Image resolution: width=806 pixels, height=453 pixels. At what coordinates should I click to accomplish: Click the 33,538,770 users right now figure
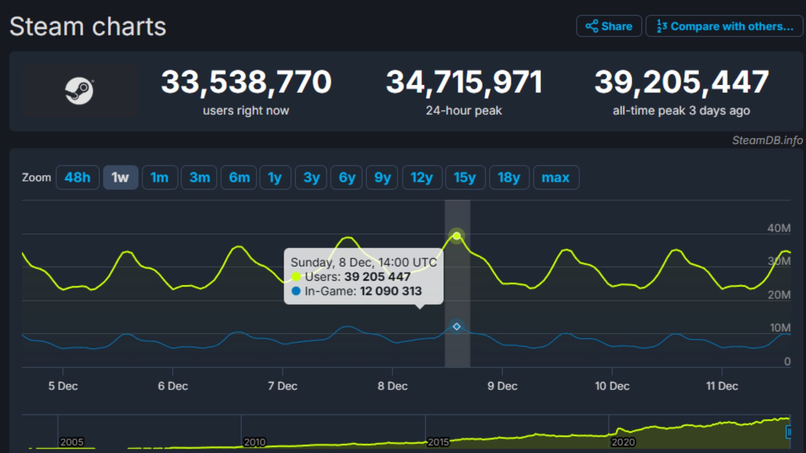(x=246, y=82)
